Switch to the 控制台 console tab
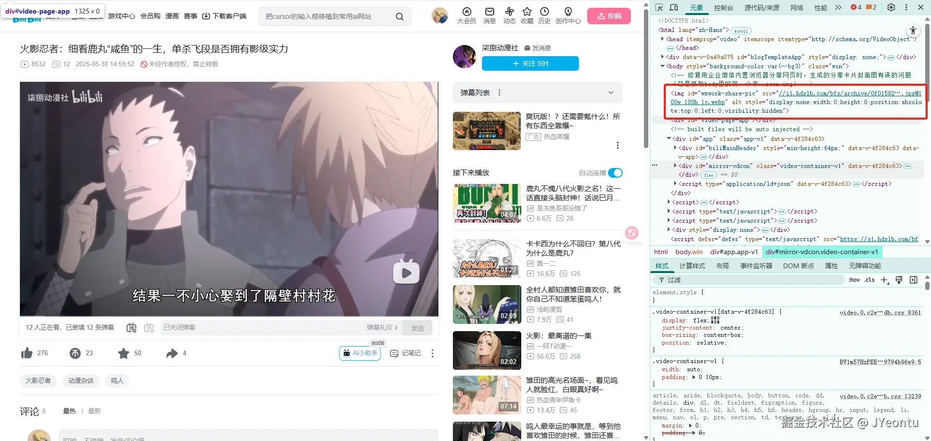 [x=723, y=8]
